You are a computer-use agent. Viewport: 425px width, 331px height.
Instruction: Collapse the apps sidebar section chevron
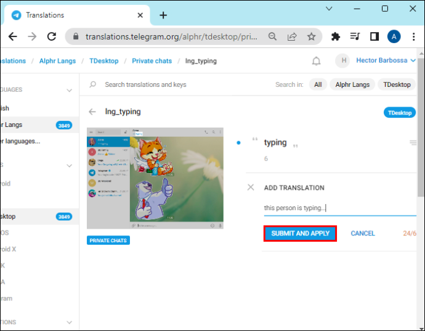70,165
